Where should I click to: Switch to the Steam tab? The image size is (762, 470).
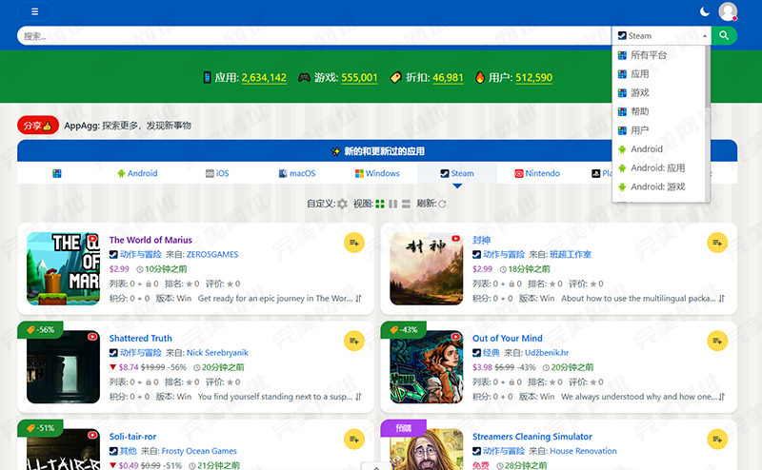tap(457, 173)
